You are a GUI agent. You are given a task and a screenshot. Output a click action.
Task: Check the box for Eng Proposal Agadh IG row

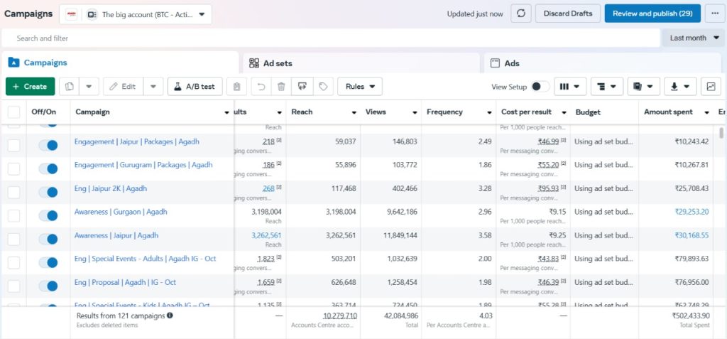coord(14,286)
